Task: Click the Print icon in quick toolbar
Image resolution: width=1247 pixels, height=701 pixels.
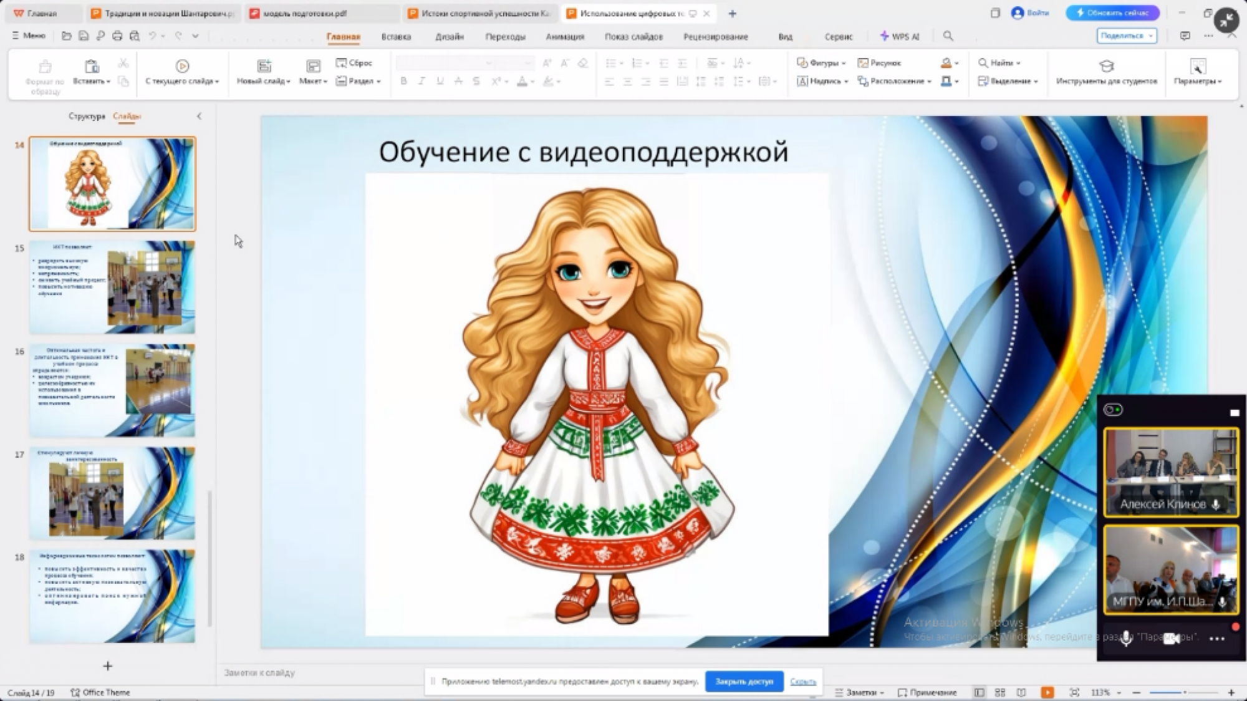Action: (117, 36)
